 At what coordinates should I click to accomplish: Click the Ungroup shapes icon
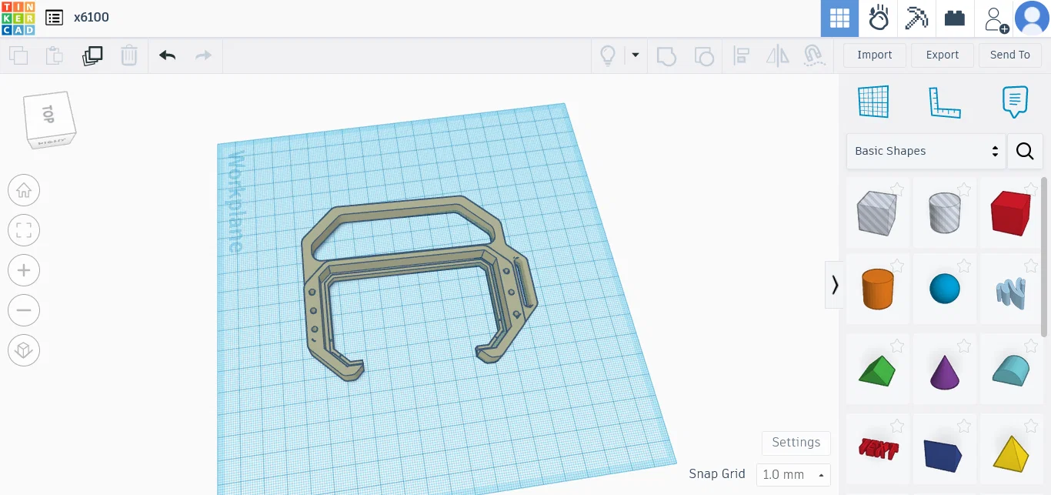pos(704,55)
